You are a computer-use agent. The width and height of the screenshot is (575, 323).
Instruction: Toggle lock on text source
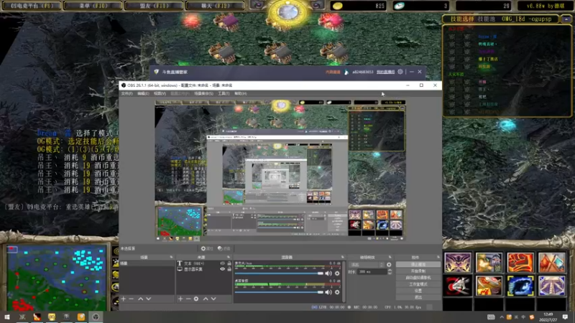click(x=229, y=263)
